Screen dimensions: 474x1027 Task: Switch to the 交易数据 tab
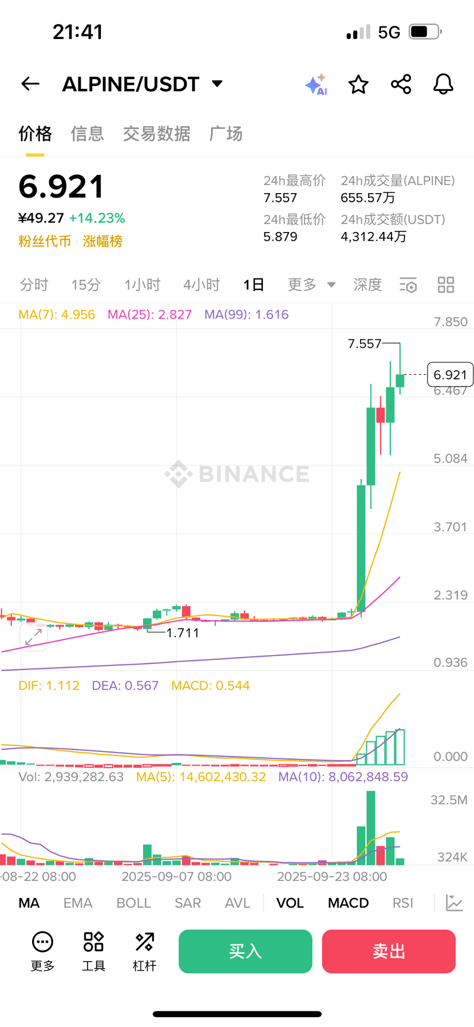(x=156, y=134)
